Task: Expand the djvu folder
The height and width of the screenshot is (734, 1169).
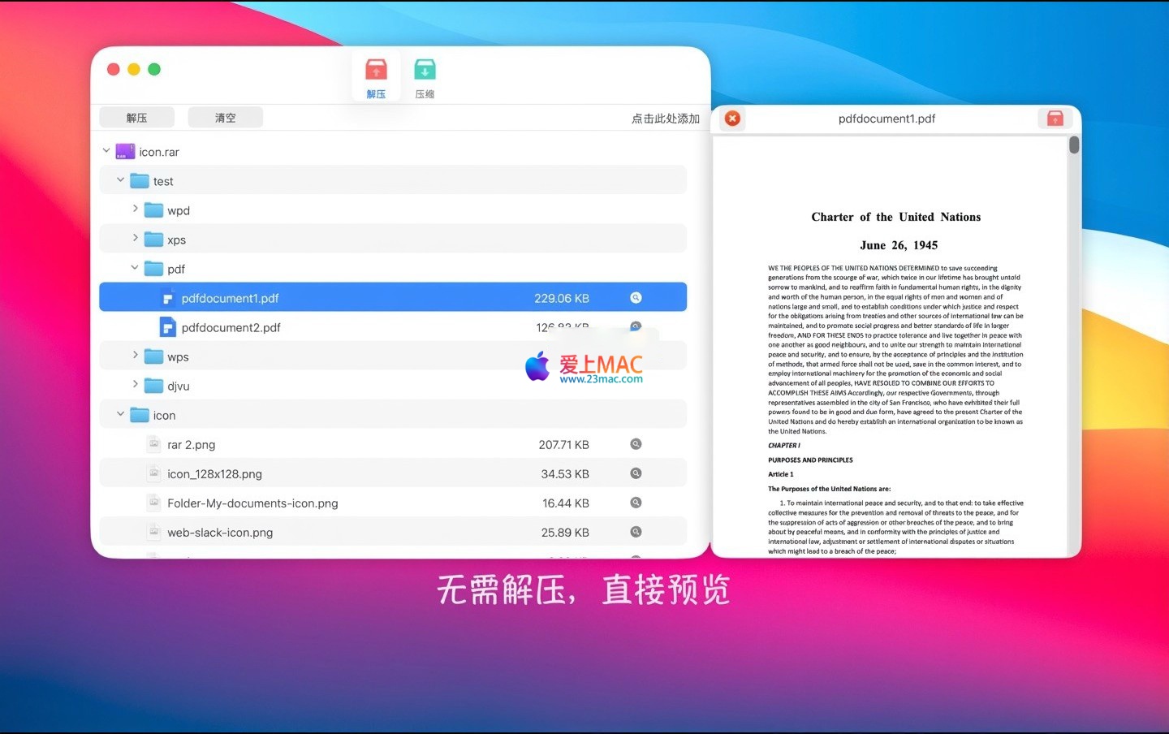Action: (x=136, y=385)
